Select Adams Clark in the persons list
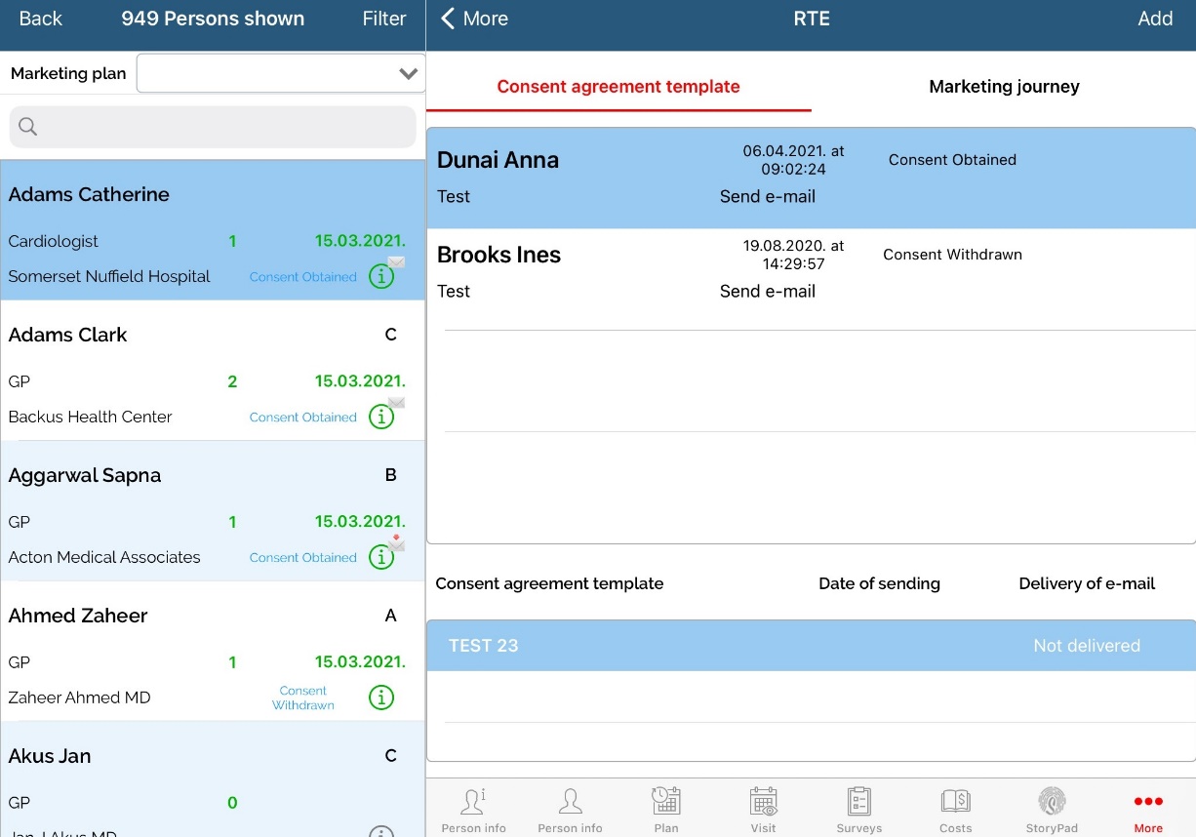Image resolution: width=1196 pixels, height=837 pixels. [x=68, y=335]
